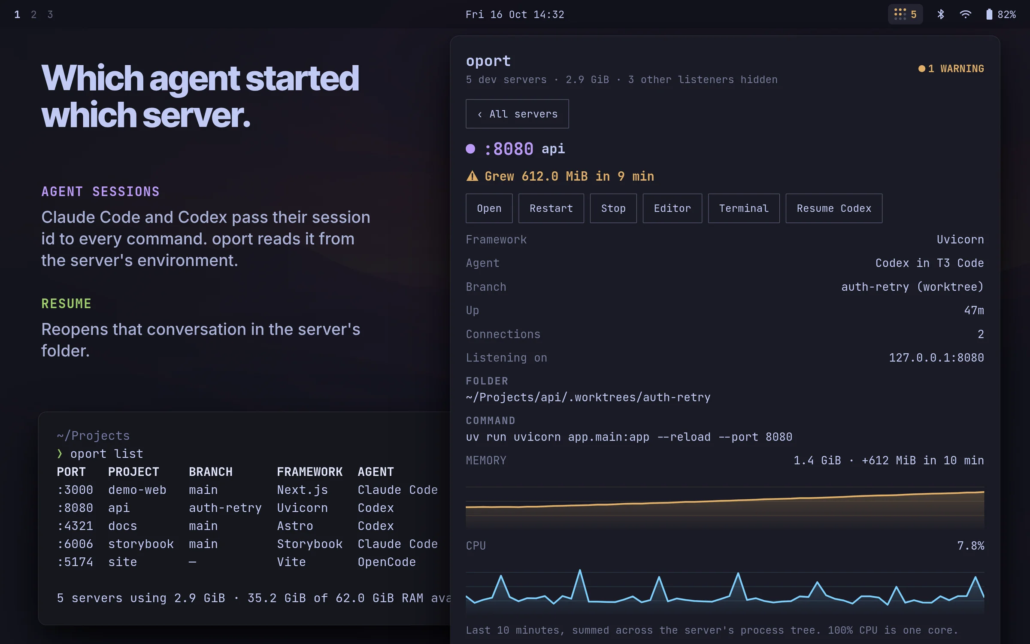Screen dimensions: 1030x644
Task: Switch to workspace 3
Action: 50,15
